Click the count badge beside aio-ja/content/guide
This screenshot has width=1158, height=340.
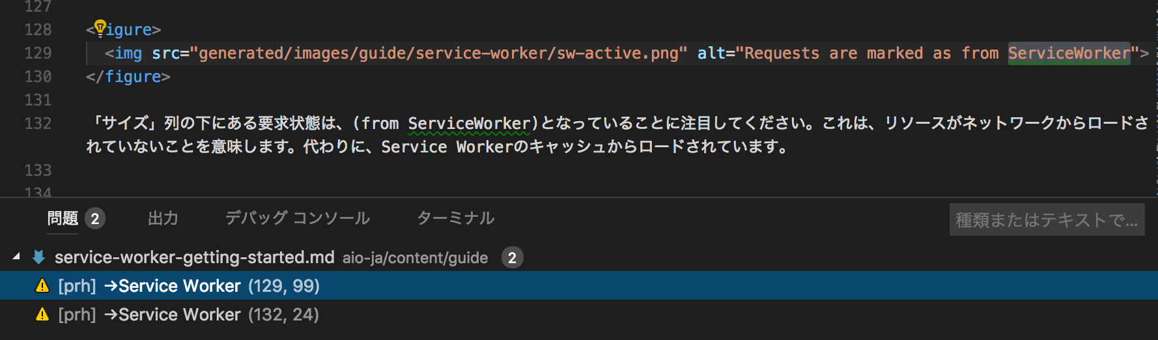click(512, 258)
